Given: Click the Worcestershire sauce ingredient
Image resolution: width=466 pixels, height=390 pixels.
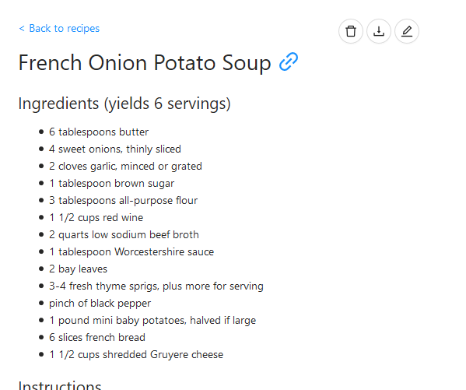Looking at the screenshot, I should [131, 251].
